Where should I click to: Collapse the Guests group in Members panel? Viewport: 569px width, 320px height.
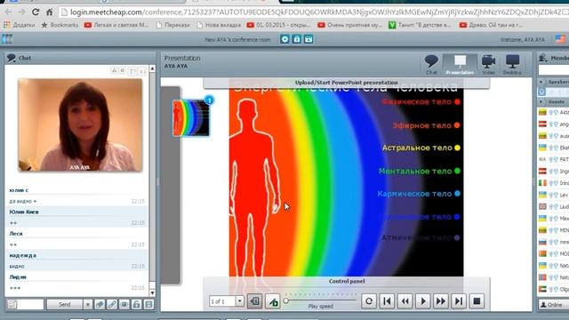(x=541, y=102)
